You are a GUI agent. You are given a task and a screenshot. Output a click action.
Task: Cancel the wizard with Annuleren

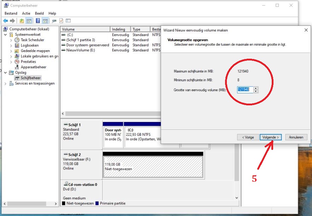[296, 137]
